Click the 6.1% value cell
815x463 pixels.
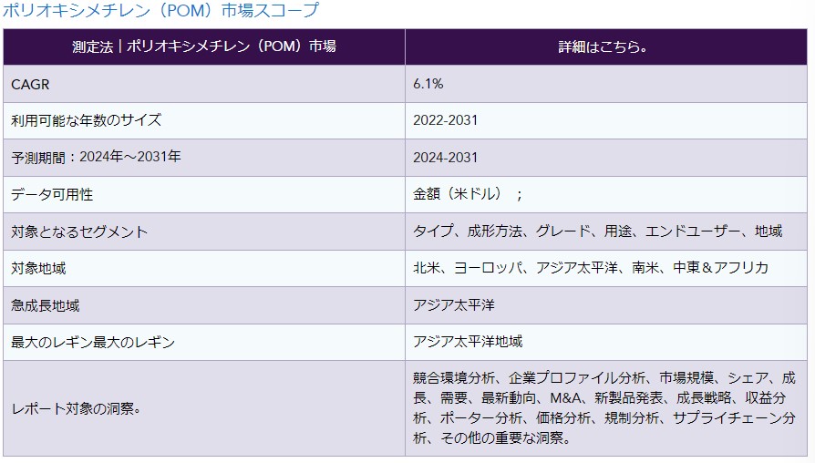(428, 84)
